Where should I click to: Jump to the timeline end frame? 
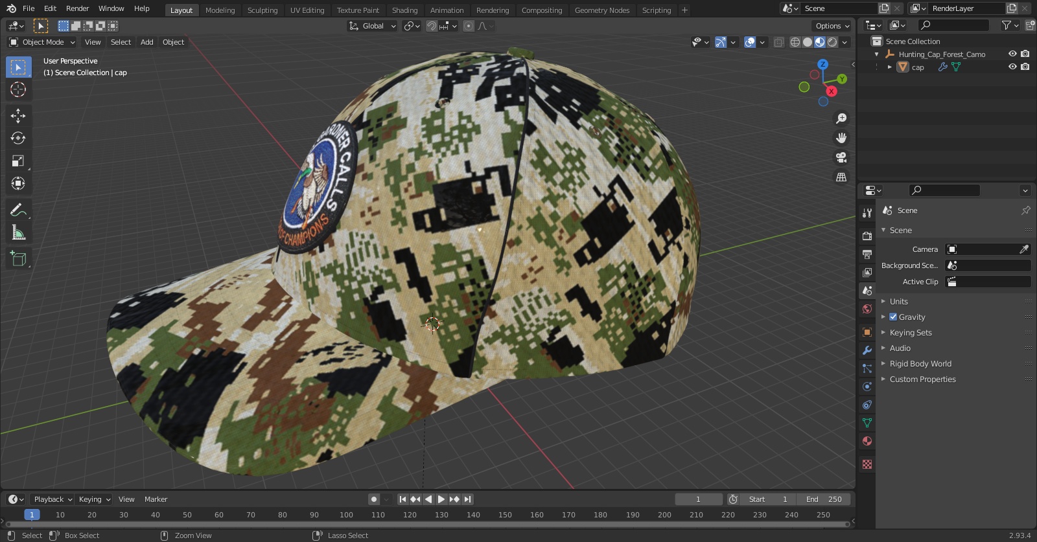tap(467, 499)
